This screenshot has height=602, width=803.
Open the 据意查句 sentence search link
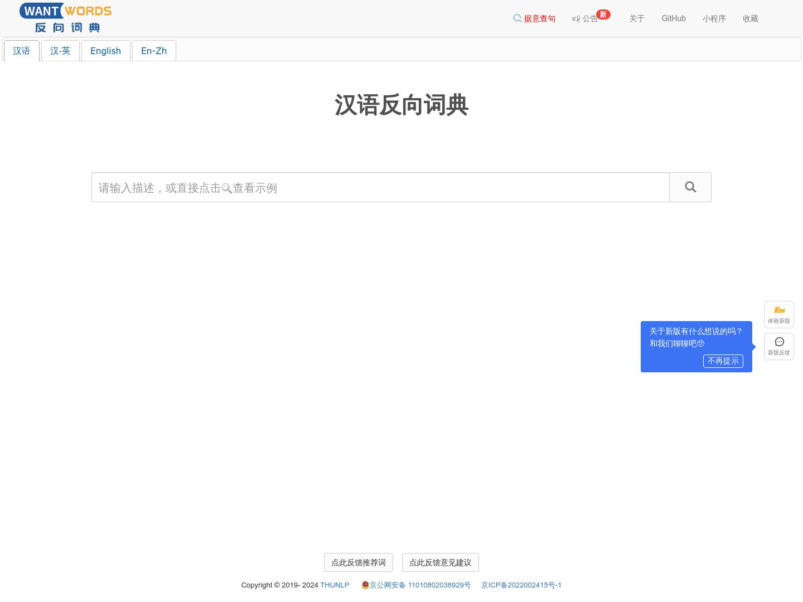(534, 18)
